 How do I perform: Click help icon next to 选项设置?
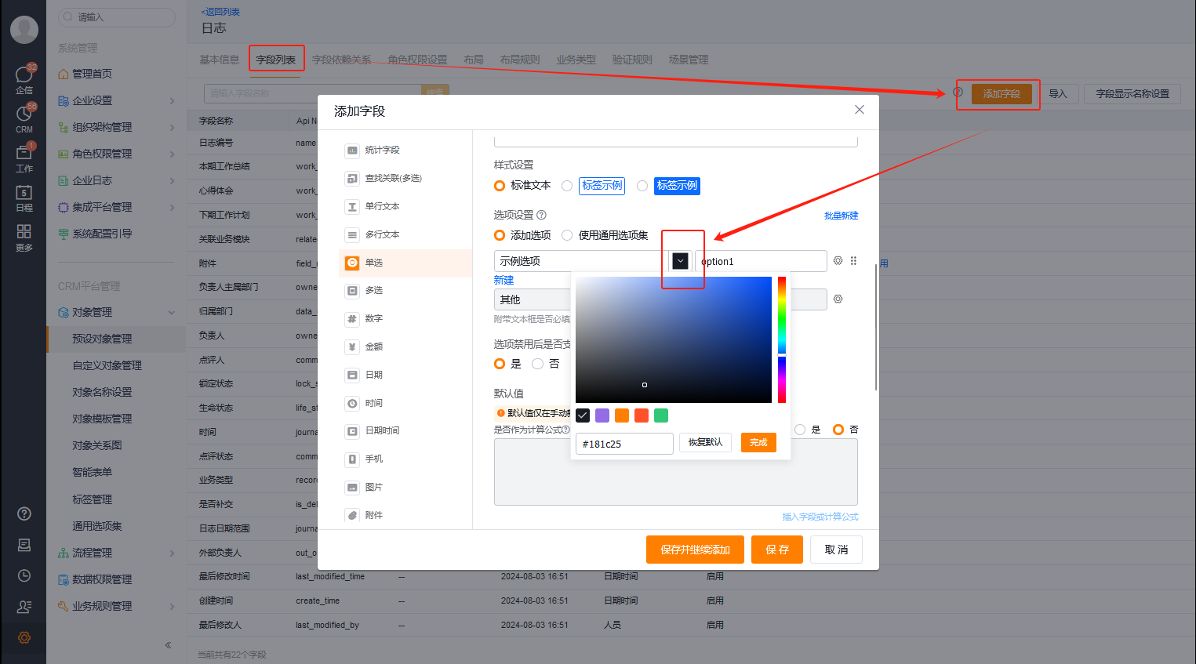(x=541, y=215)
